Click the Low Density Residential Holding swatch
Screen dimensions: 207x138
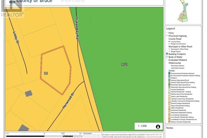(169, 117)
